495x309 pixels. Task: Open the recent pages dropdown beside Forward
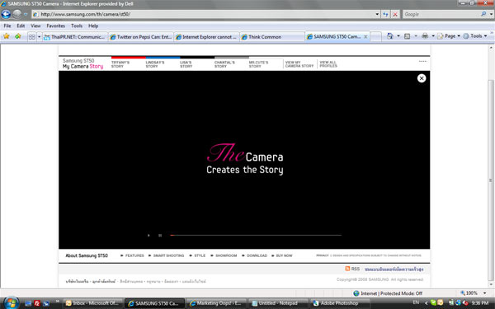pos(26,14)
